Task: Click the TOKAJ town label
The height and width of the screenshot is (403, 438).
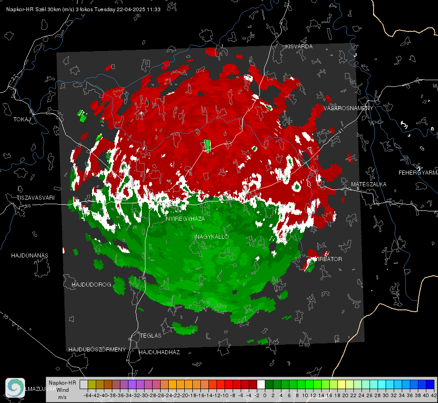Action: point(22,120)
